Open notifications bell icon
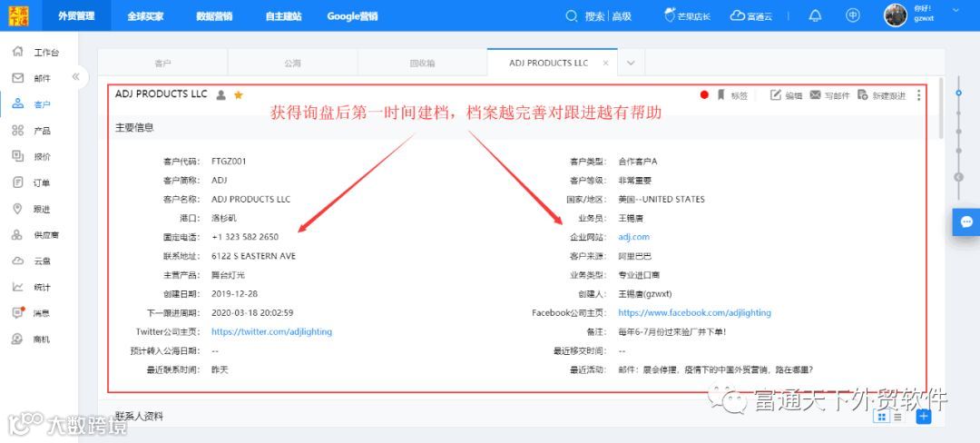 point(815,16)
